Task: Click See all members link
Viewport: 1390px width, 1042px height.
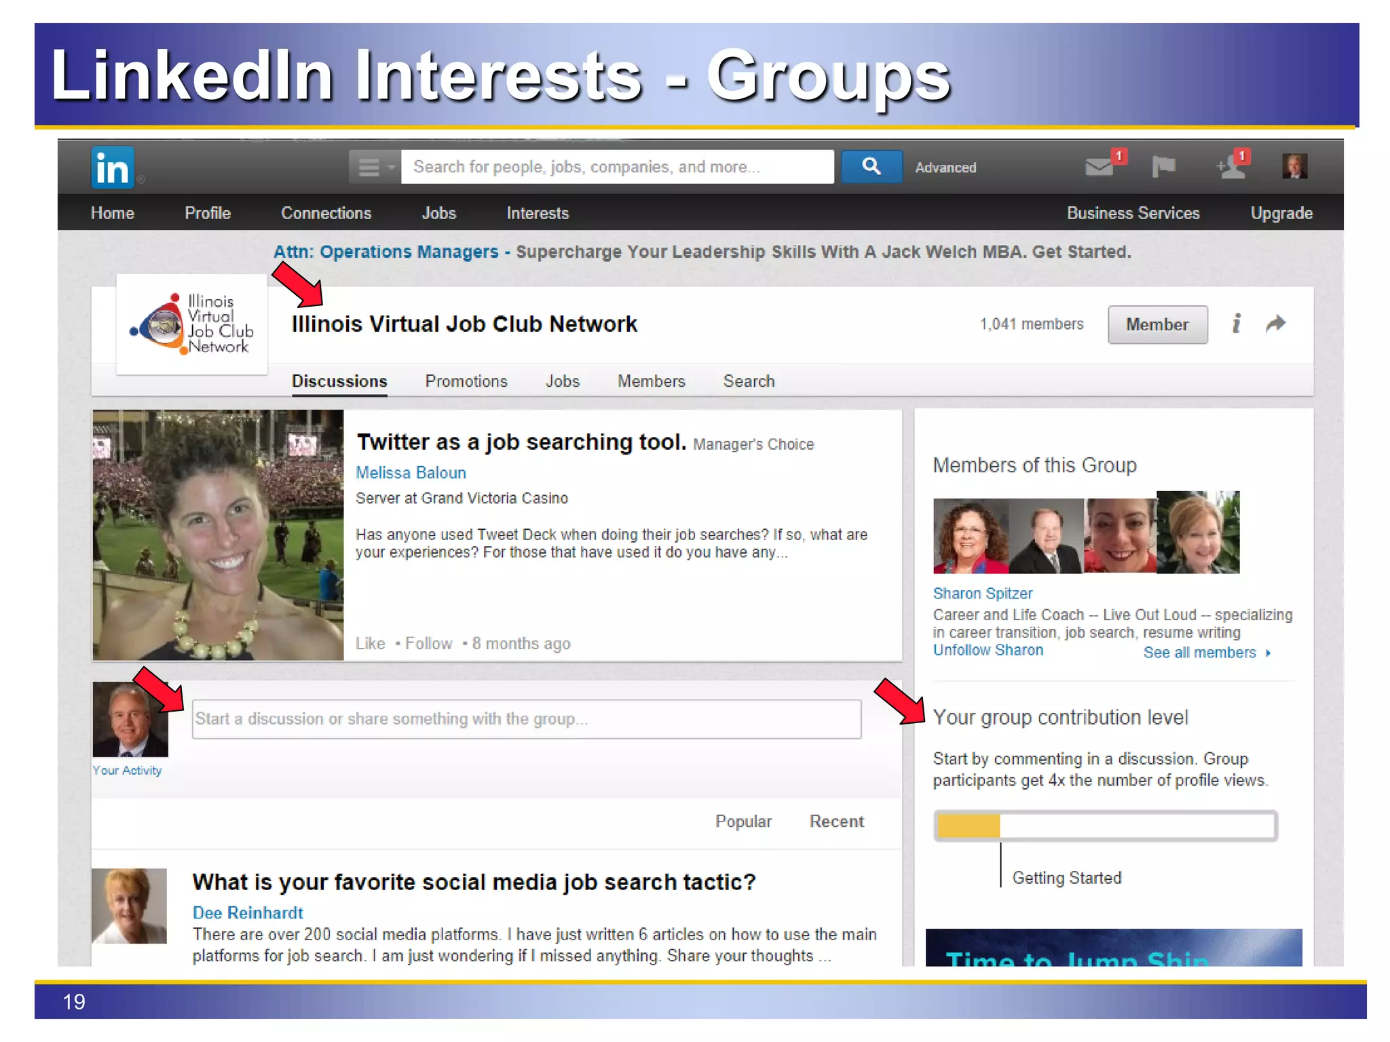Action: (1207, 653)
